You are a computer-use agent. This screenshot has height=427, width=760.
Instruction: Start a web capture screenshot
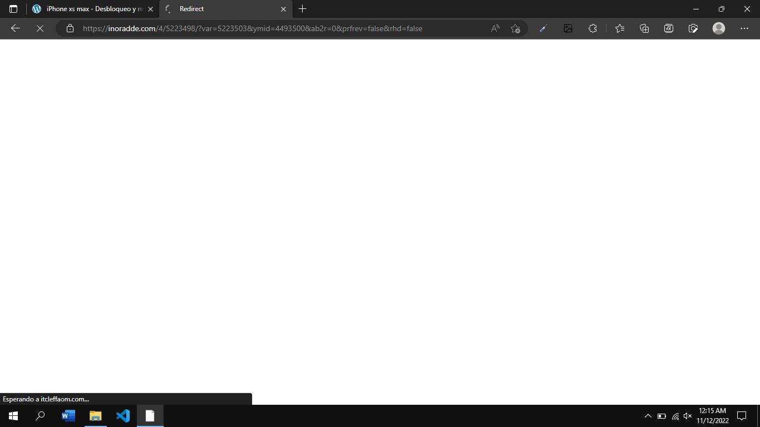click(693, 28)
